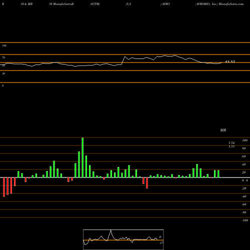This screenshot has height=250, width=250.
Task: Open the mini overview chart thumbnail
Action: click(123, 239)
